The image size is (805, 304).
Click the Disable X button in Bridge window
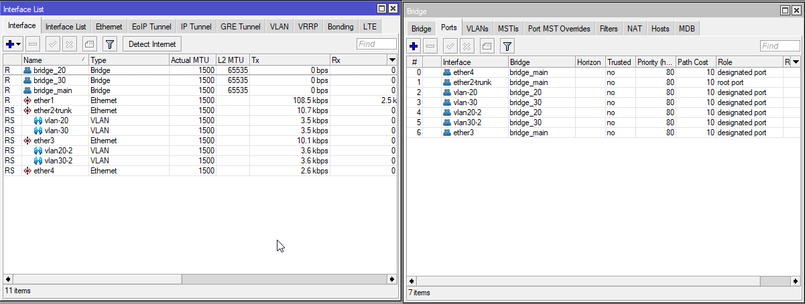pyautogui.click(x=467, y=46)
